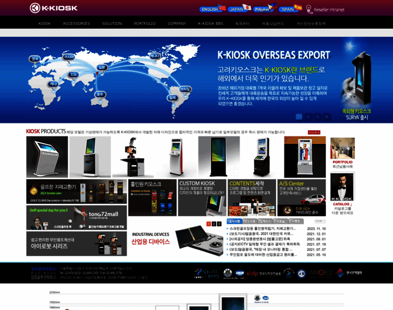Click the INNOBIZ logo in footer

coord(321,273)
